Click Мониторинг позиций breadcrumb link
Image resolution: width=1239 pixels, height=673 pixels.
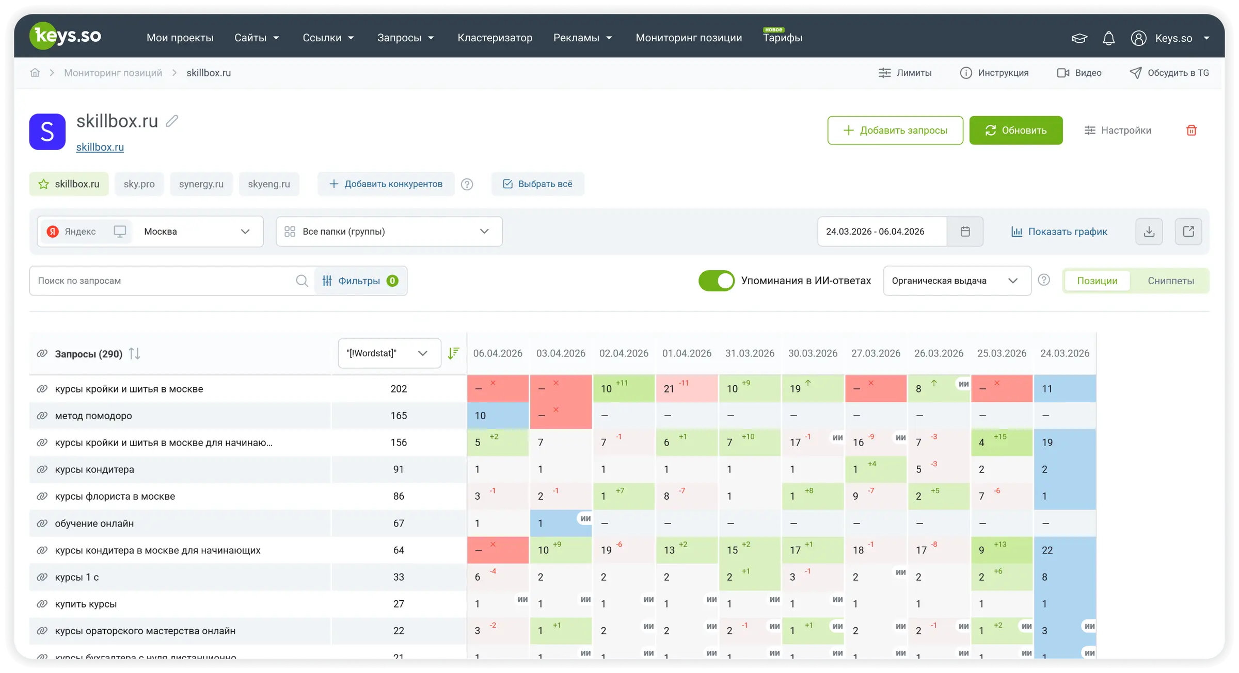[113, 73]
